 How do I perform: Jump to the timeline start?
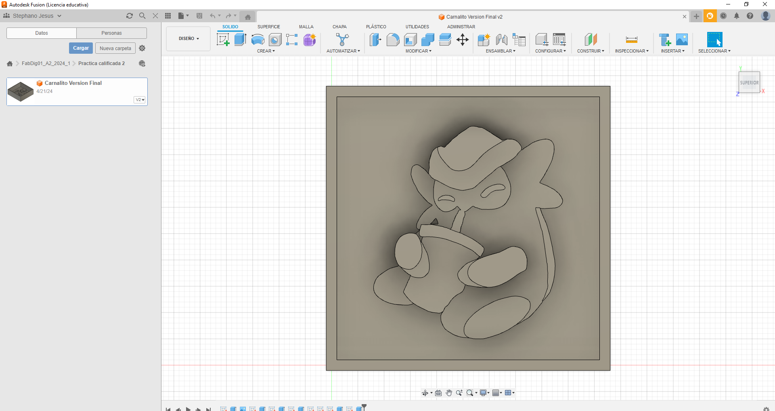point(168,409)
